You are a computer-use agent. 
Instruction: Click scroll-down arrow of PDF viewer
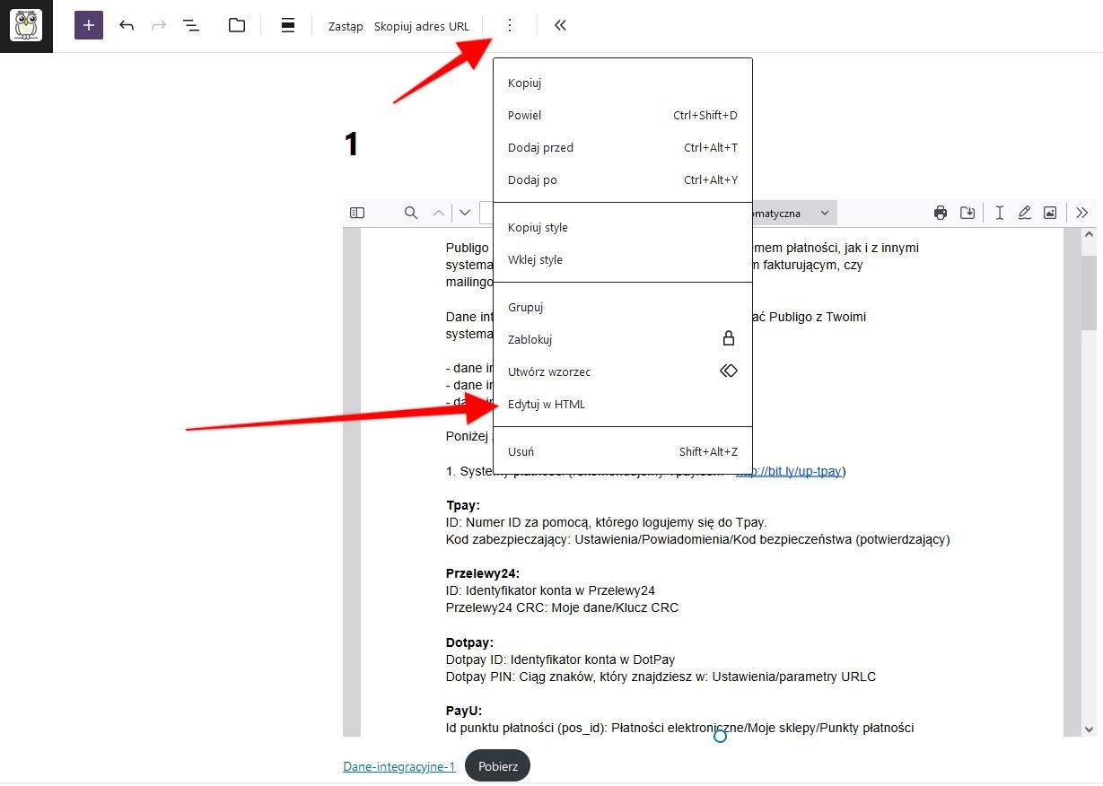pos(1089,729)
